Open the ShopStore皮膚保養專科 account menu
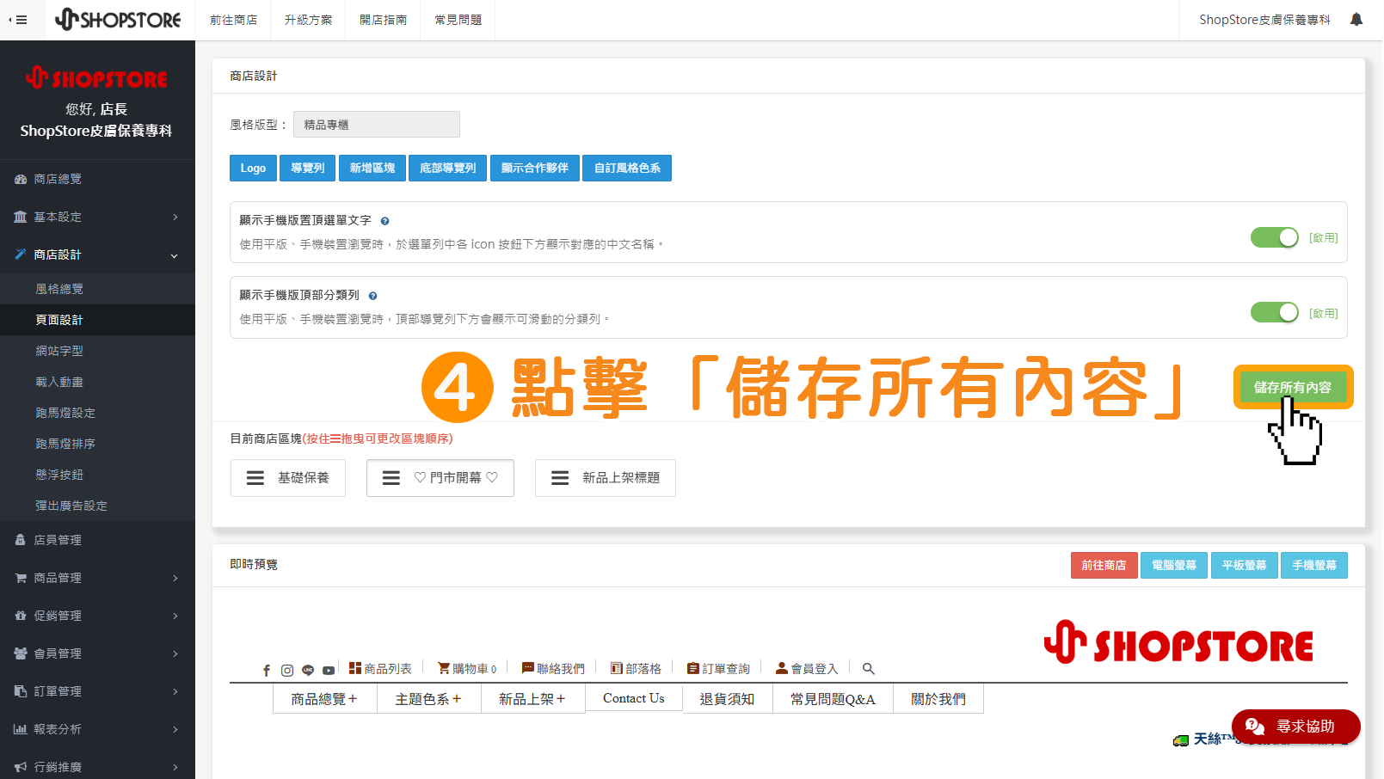 click(x=1264, y=20)
